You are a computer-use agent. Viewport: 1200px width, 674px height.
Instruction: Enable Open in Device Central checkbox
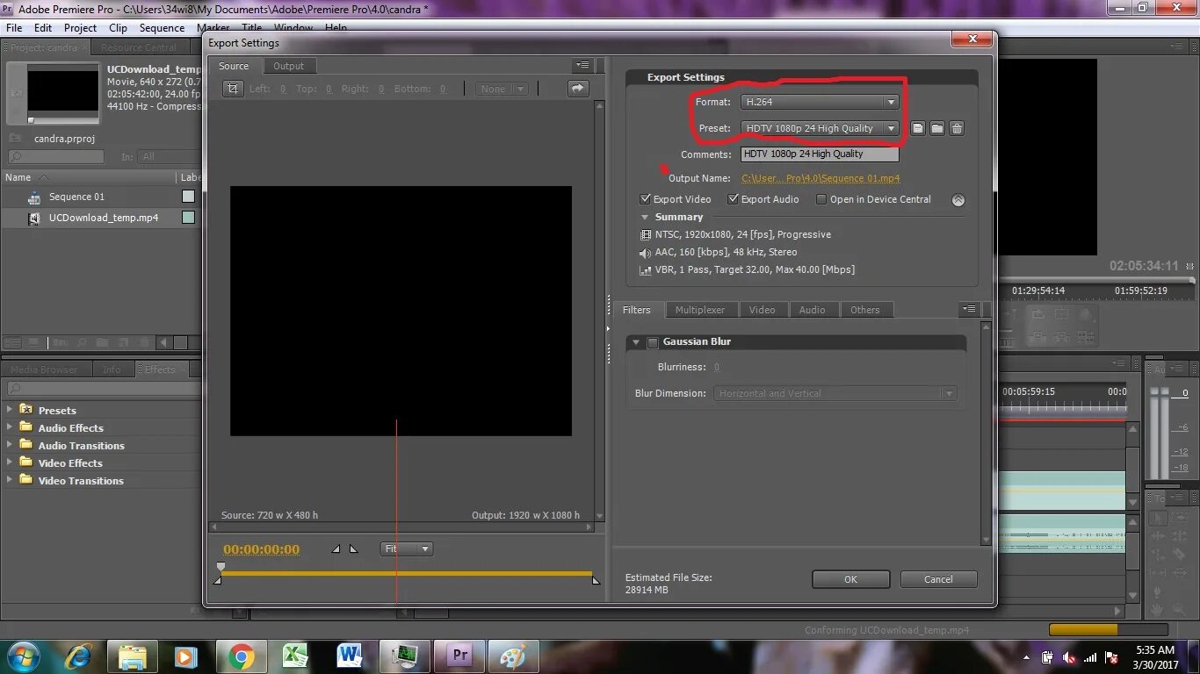pos(821,199)
